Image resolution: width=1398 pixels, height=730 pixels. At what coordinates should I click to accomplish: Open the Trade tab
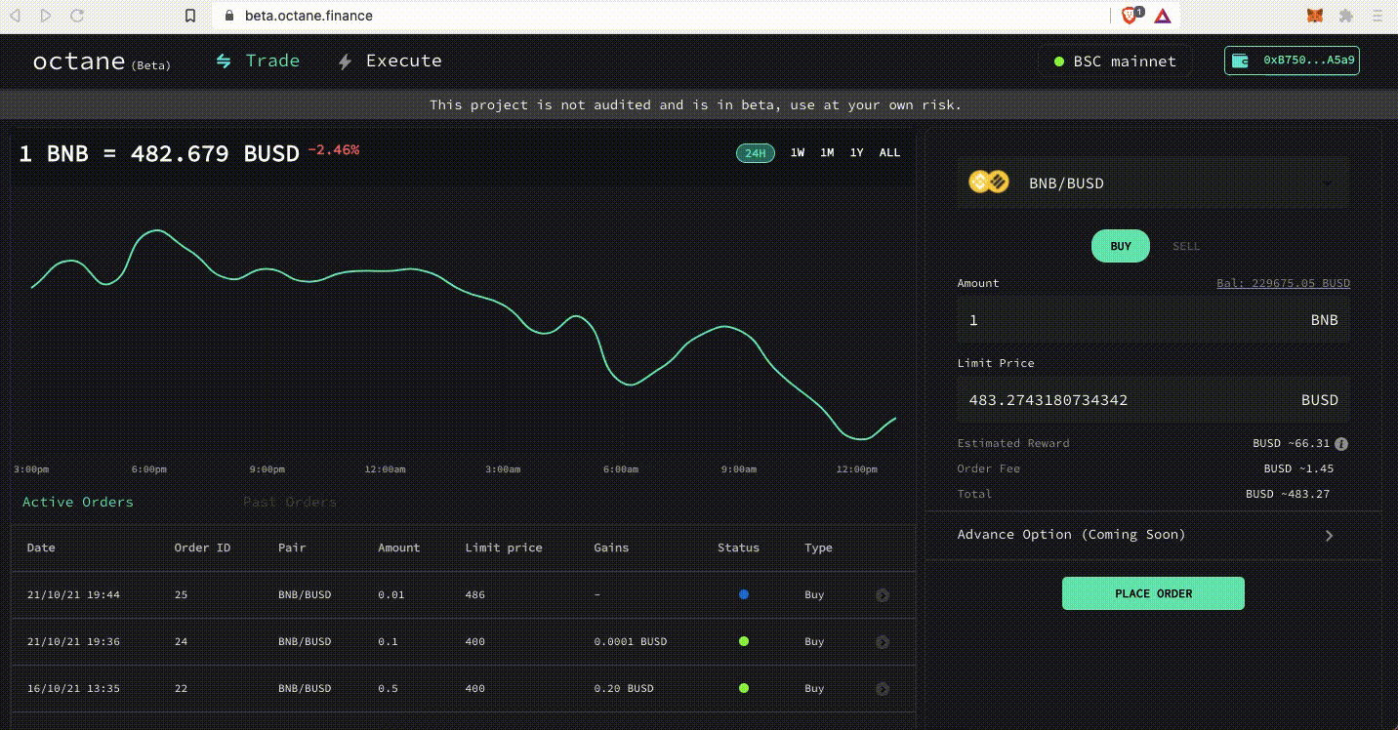[258, 61]
